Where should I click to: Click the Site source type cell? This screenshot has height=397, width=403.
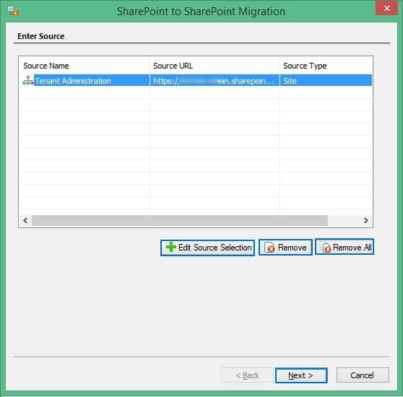point(326,81)
